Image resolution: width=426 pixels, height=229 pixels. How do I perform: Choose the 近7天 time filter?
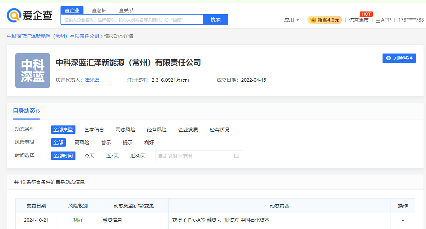pos(112,156)
